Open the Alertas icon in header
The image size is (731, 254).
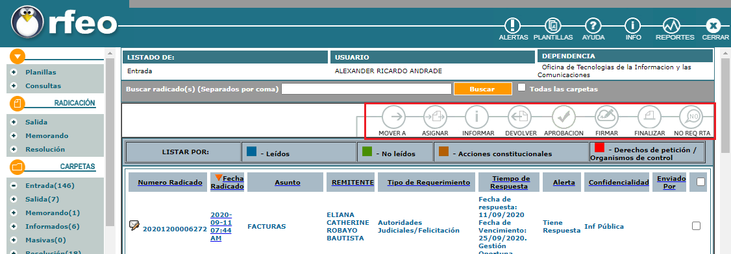[x=514, y=25]
